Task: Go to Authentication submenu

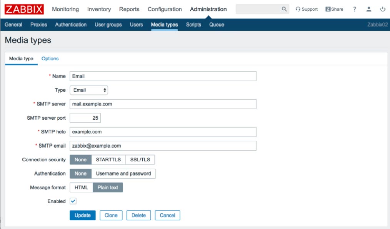Action: (x=71, y=25)
